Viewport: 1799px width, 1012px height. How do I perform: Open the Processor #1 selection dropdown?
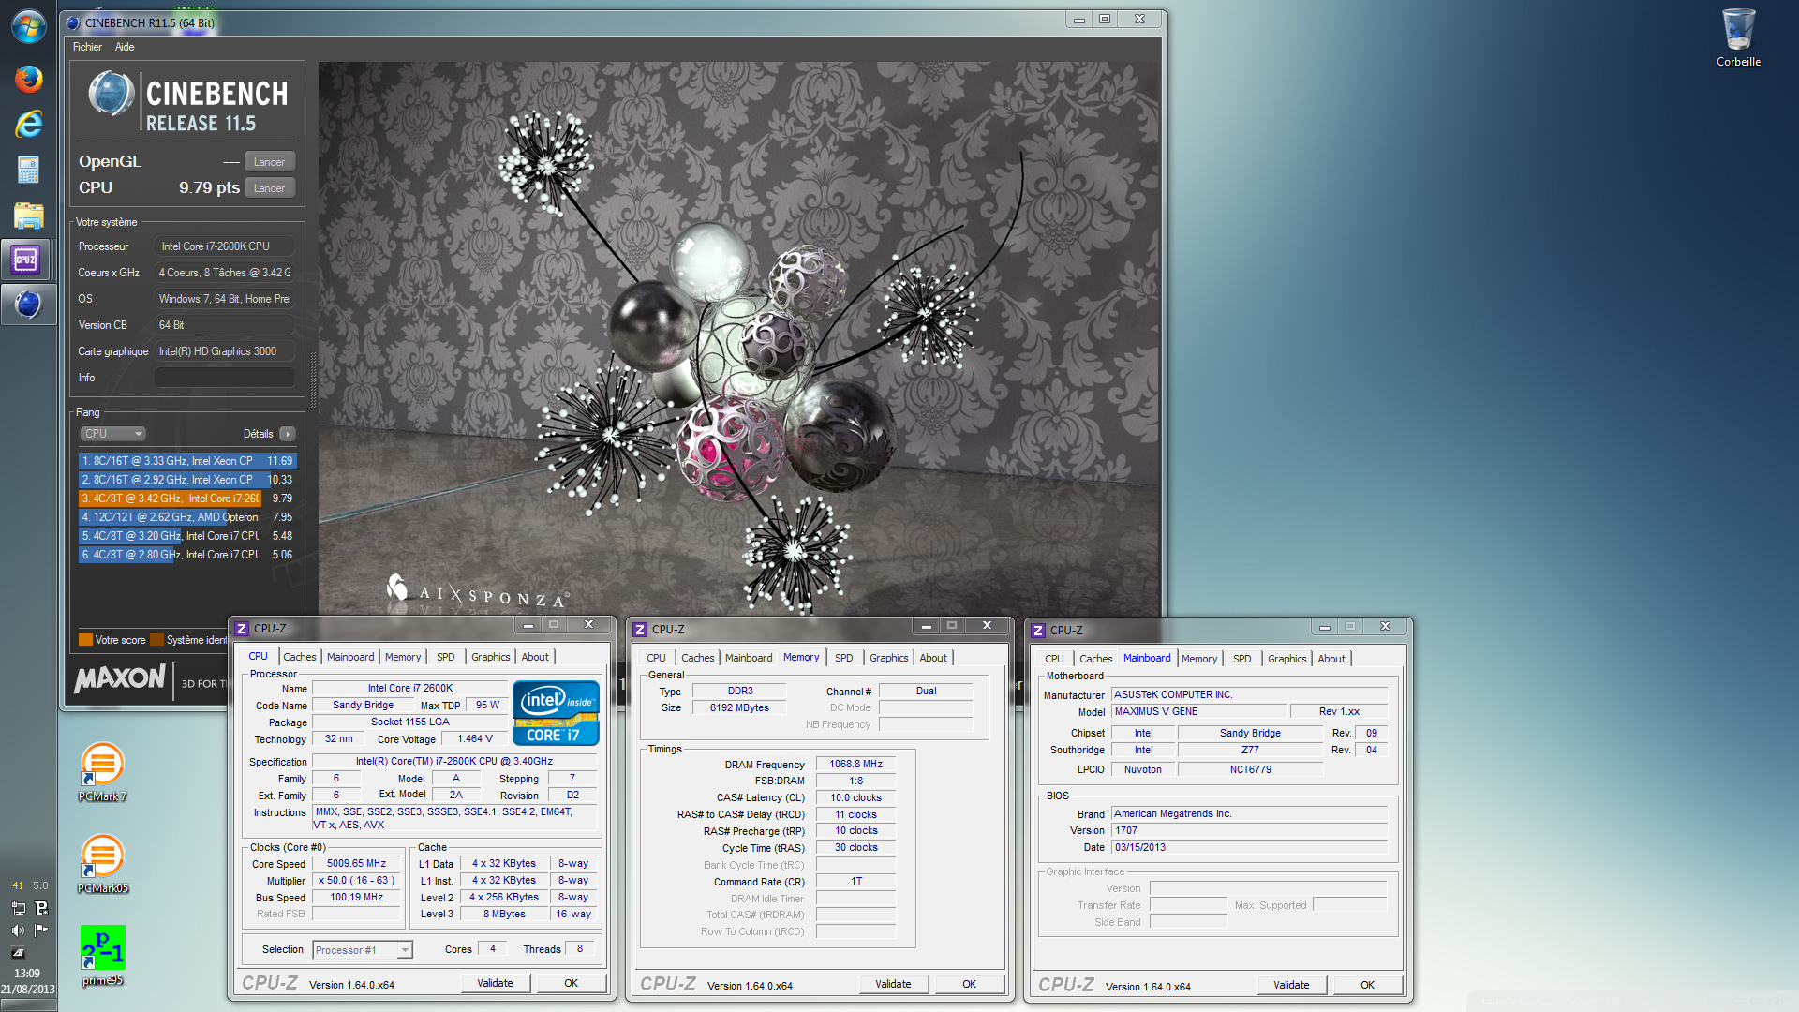pyautogui.click(x=363, y=950)
